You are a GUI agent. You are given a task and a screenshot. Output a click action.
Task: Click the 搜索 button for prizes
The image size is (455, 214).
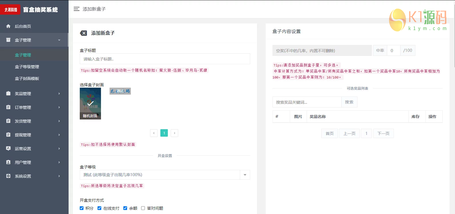[x=349, y=102]
